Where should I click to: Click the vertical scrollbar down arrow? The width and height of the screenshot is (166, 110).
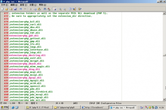pyautogui.click(x=164, y=99)
